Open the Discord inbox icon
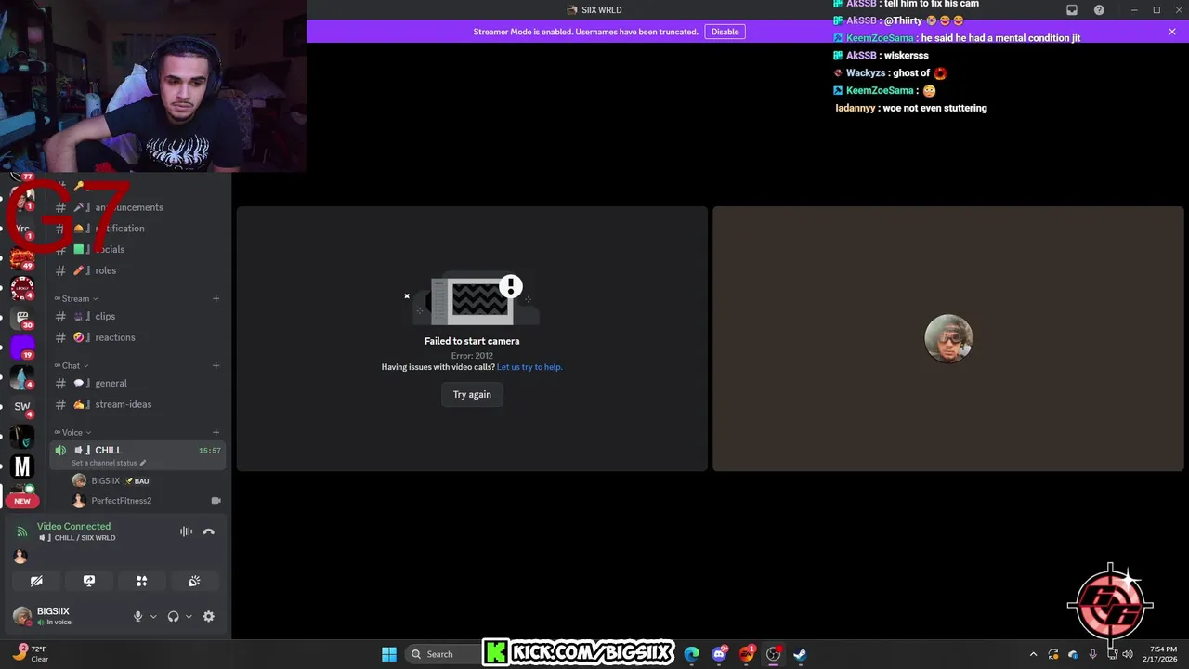1189x669 pixels. [1072, 10]
